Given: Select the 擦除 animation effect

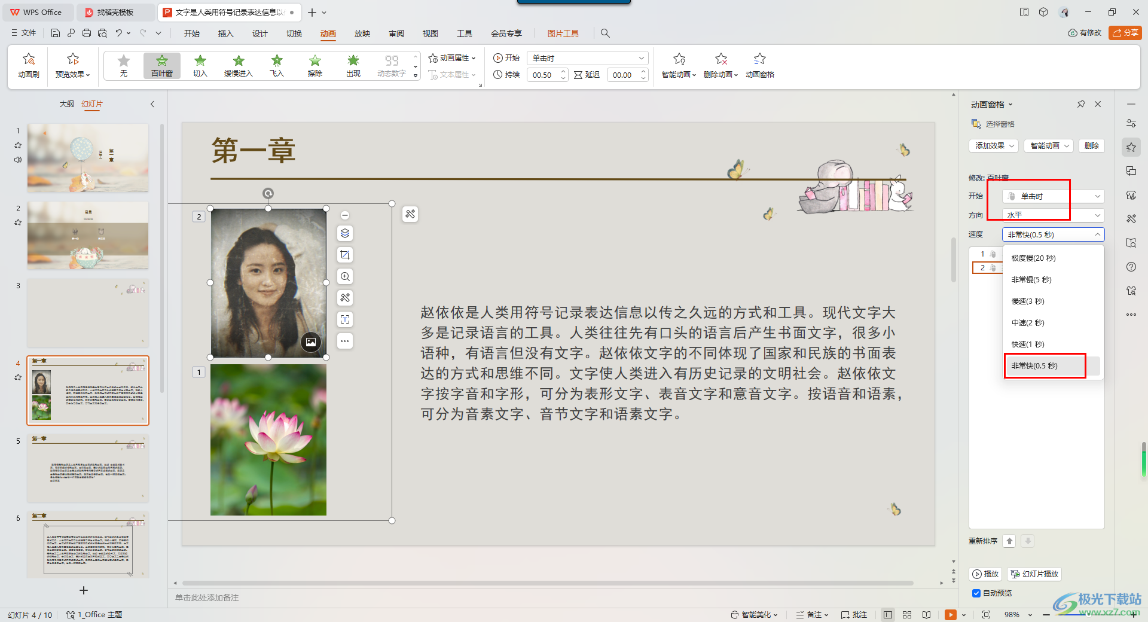Looking at the screenshot, I should (x=315, y=65).
